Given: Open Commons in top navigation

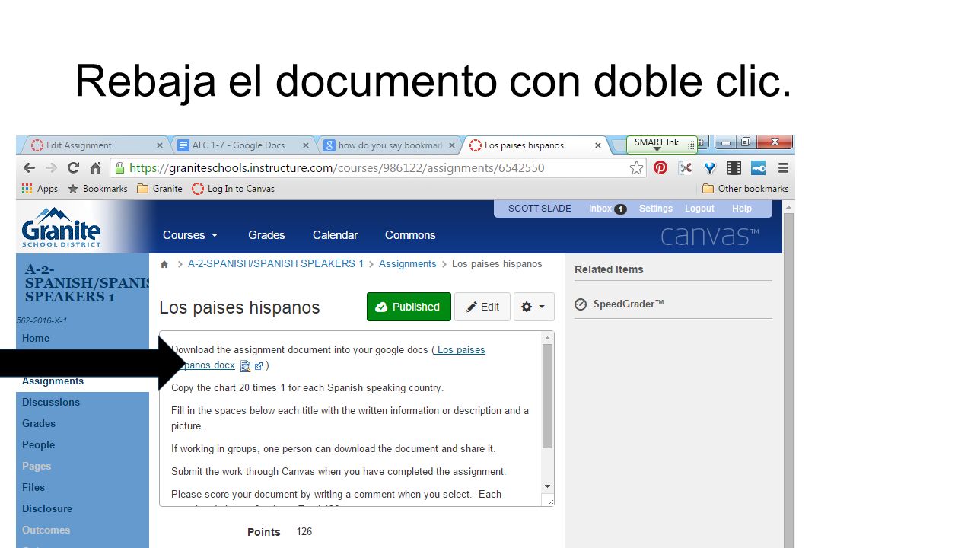Looking at the screenshot, I should (x=410, y=235).
